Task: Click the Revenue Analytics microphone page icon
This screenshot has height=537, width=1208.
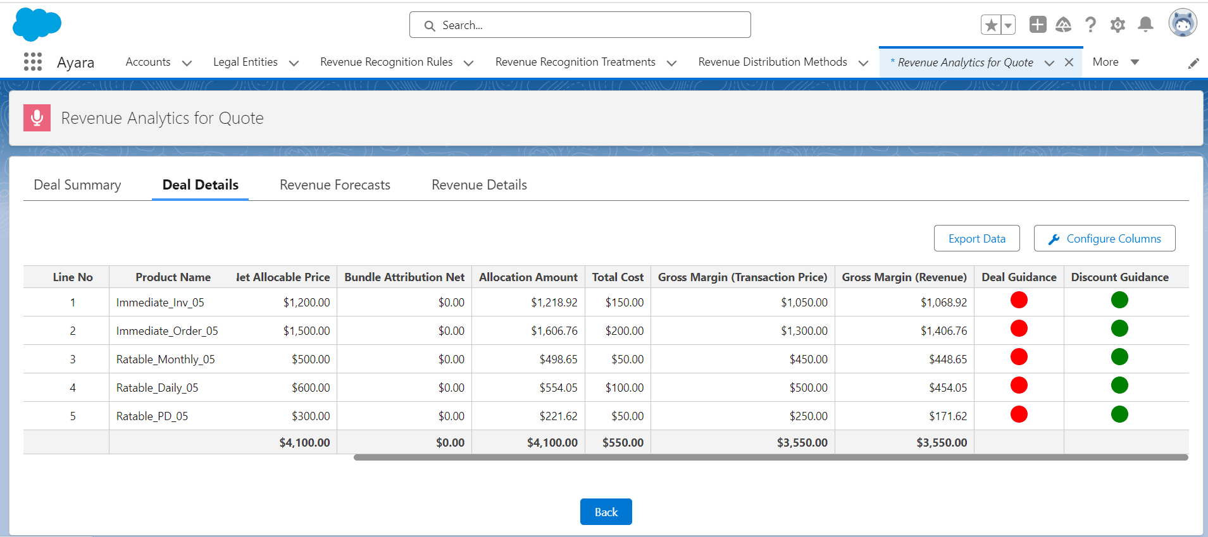Action: (x=37, y=118)
